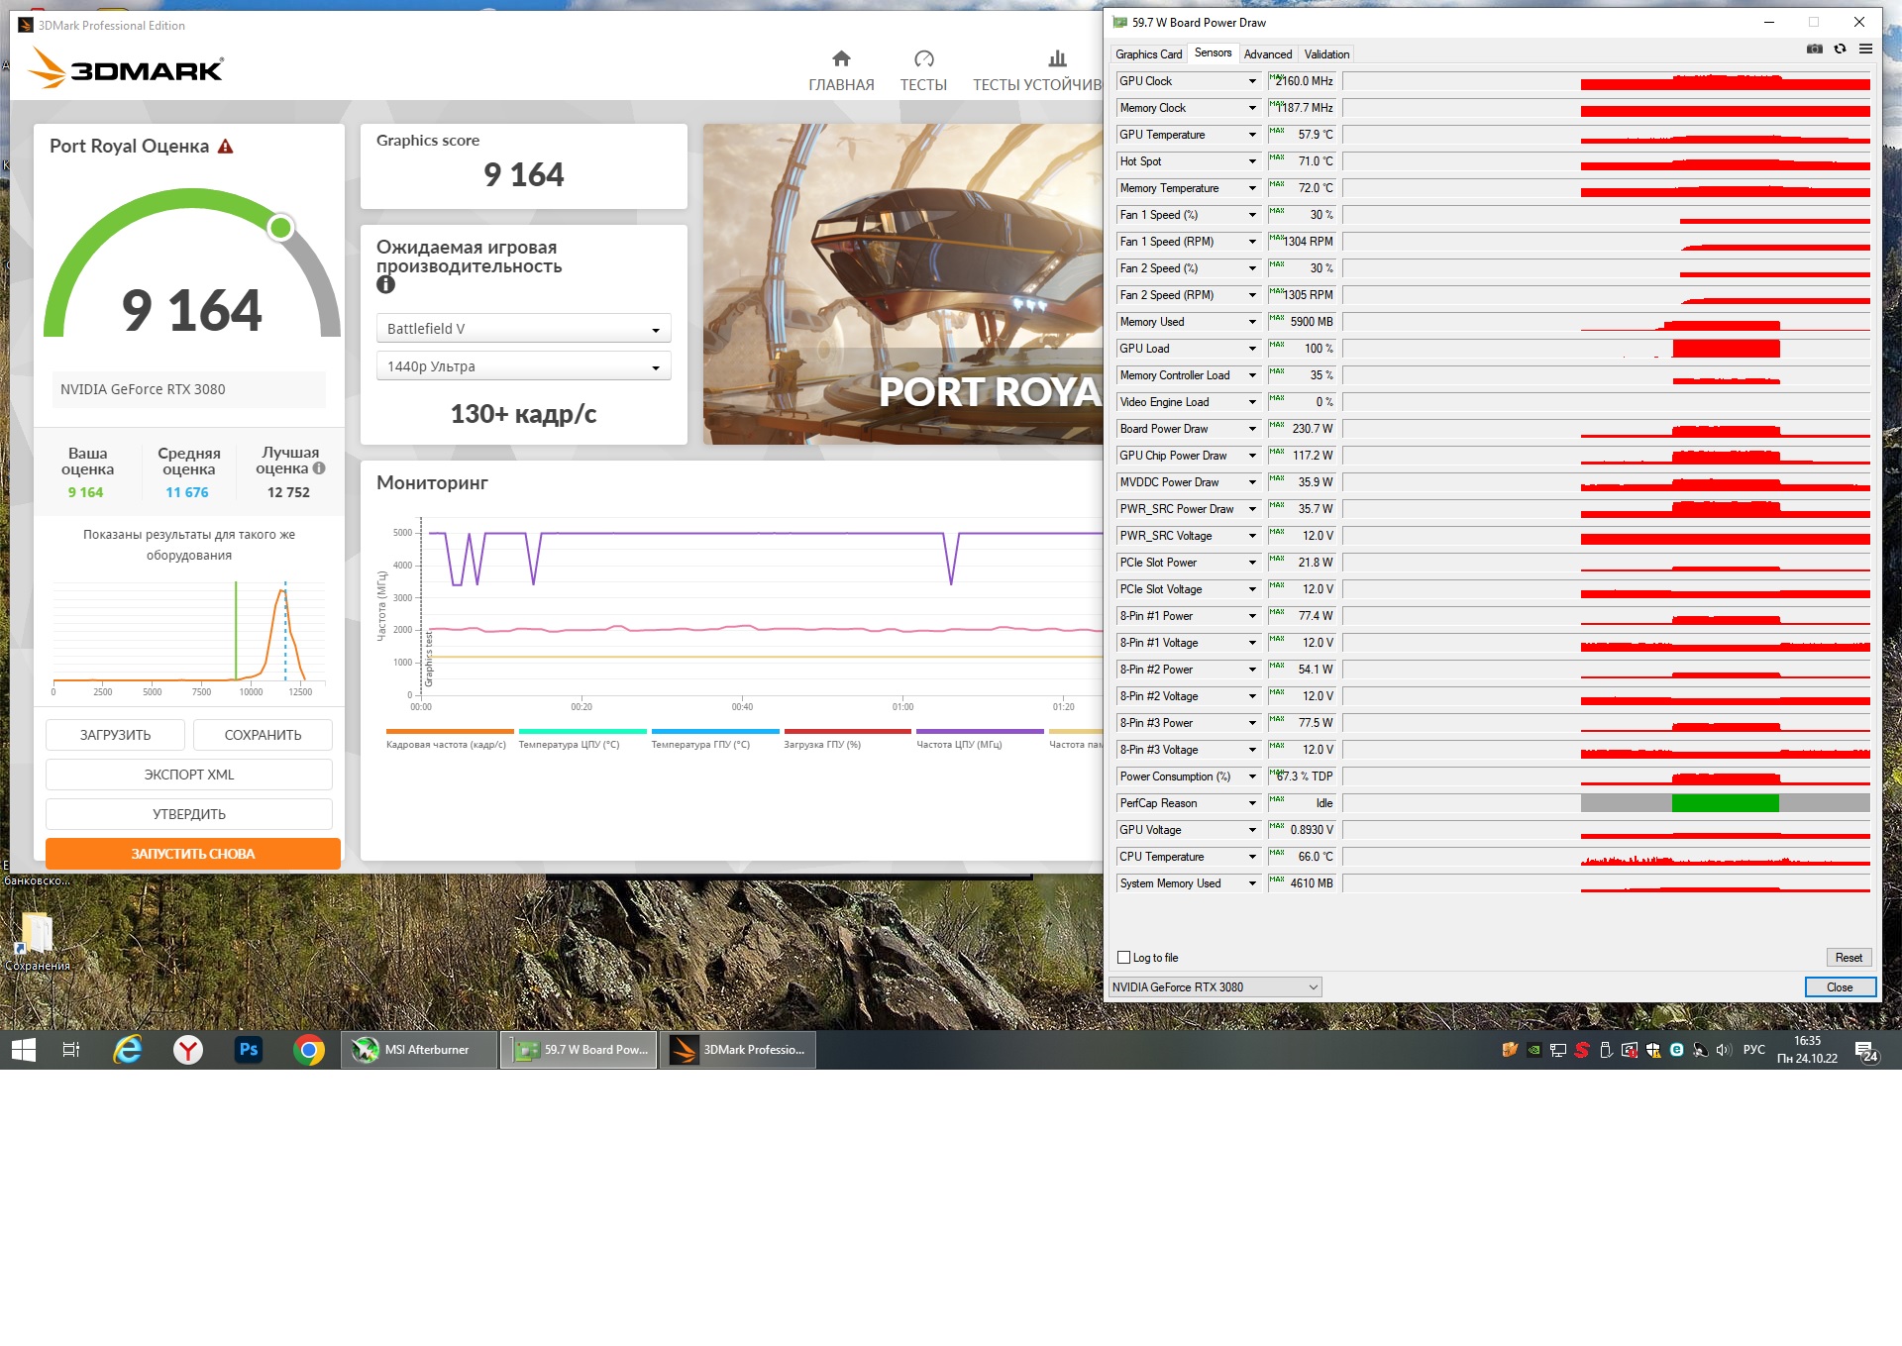Open the 1440p Ультра resolution dropdown
The width and height of the screenshot is (1902, 1346).
click(x=523, y=366)
